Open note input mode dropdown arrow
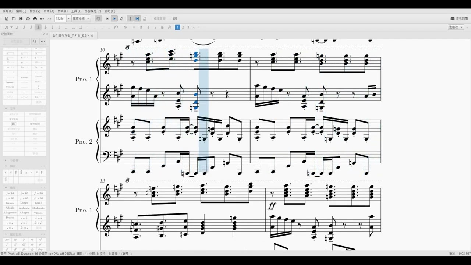Screen dimensions: 471x265 pos(11,27)
